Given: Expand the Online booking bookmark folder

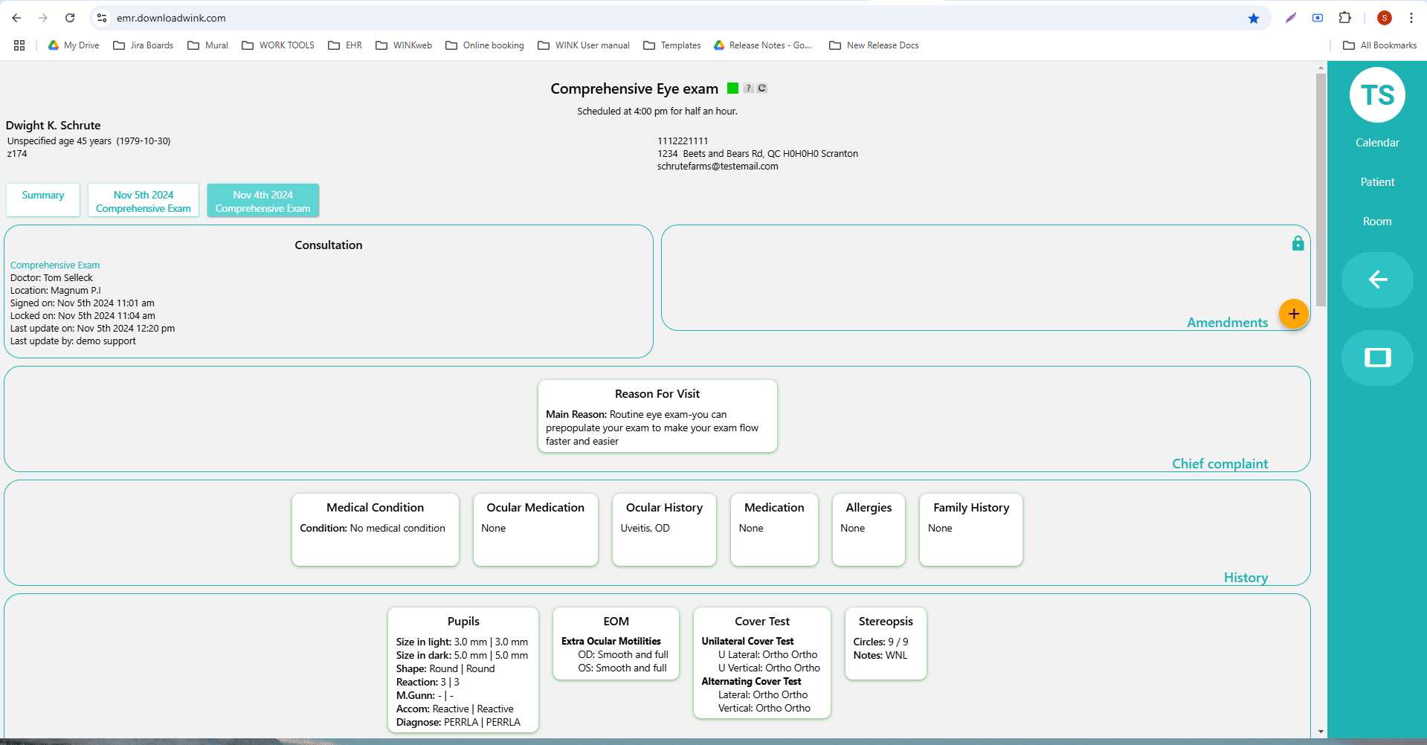Looking at the screenshot, I should pyautogui.click(x=485, y=45).
